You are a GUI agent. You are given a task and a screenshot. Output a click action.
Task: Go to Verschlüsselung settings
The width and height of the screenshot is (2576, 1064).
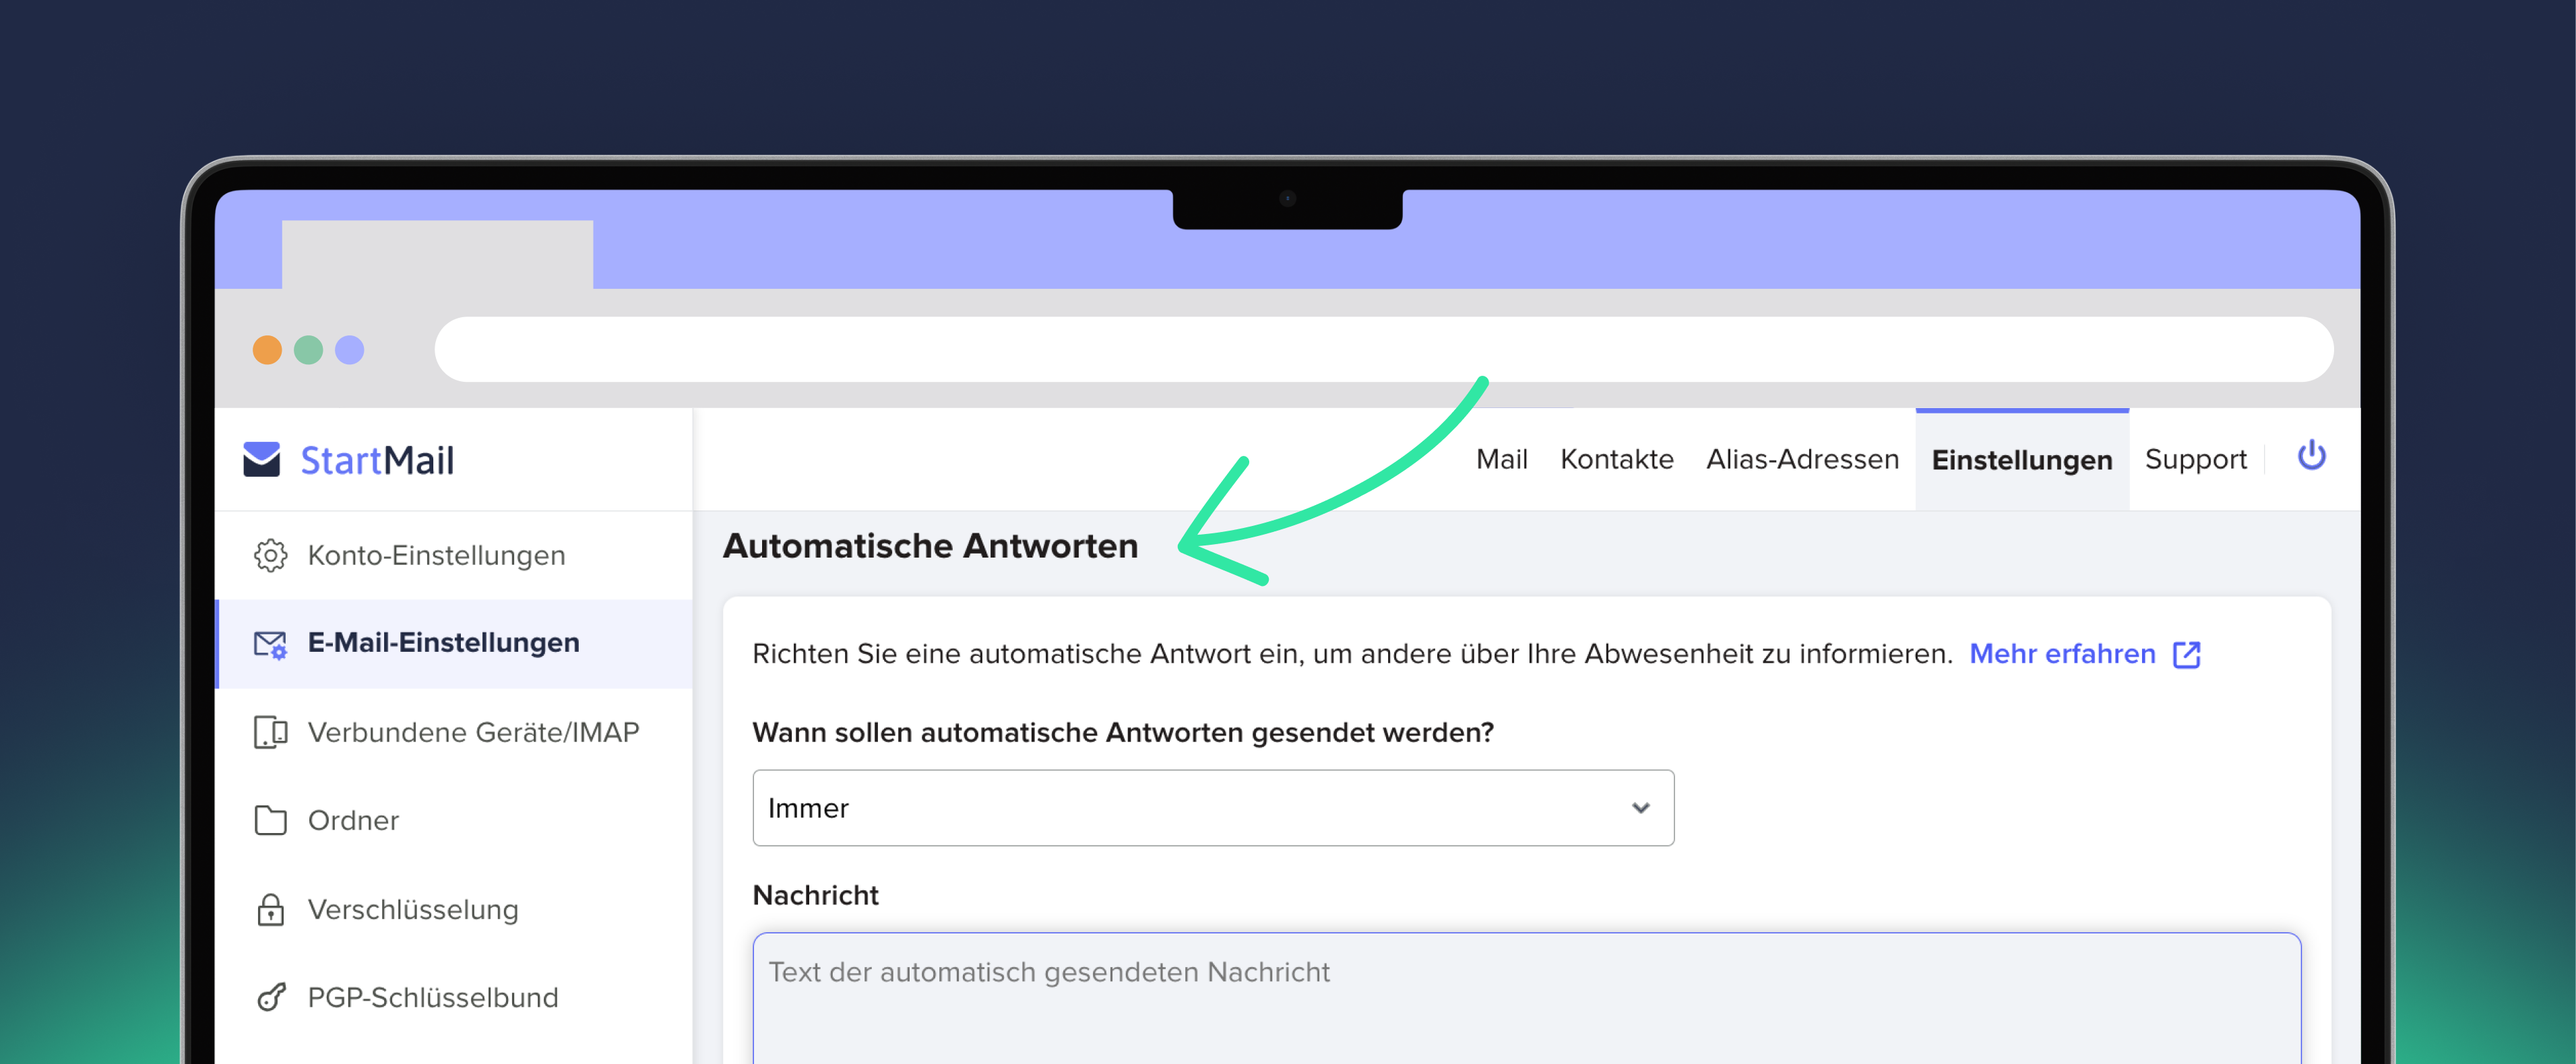coord(454,909)
